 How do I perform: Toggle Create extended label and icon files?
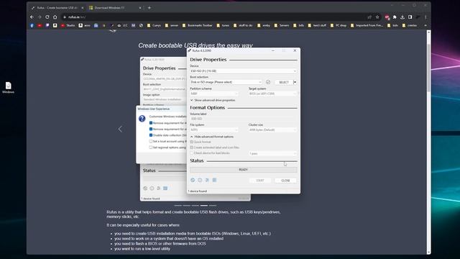[x=192, y=147]
